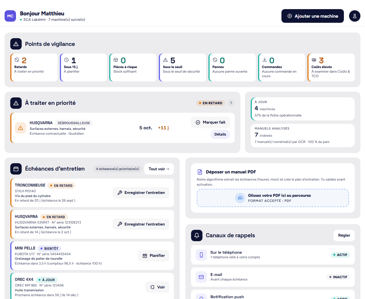365x299 pixels.
Task: Click the MC avatar badge
Action: tap(10, 16)
